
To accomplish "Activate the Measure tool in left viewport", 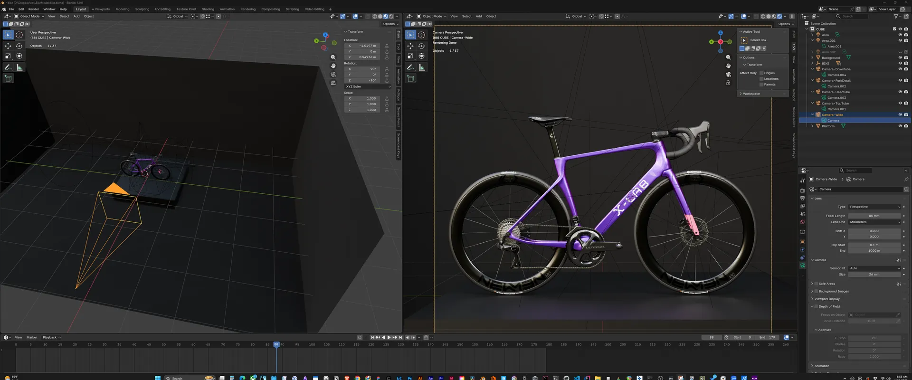I will click(19, 67).
